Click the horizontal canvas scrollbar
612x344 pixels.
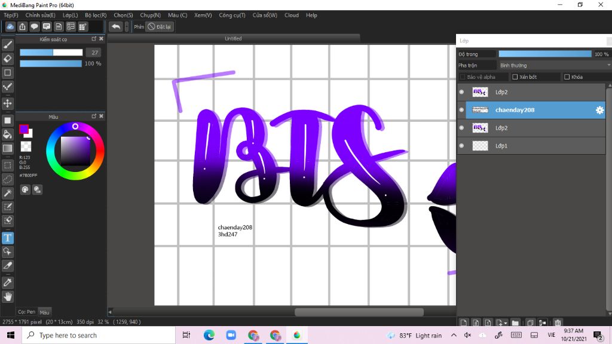359,312
